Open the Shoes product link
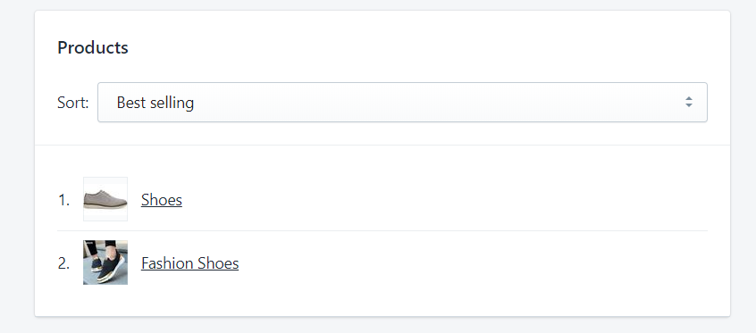756x333 pixels. pyautogui.click(x=162, y=199)
